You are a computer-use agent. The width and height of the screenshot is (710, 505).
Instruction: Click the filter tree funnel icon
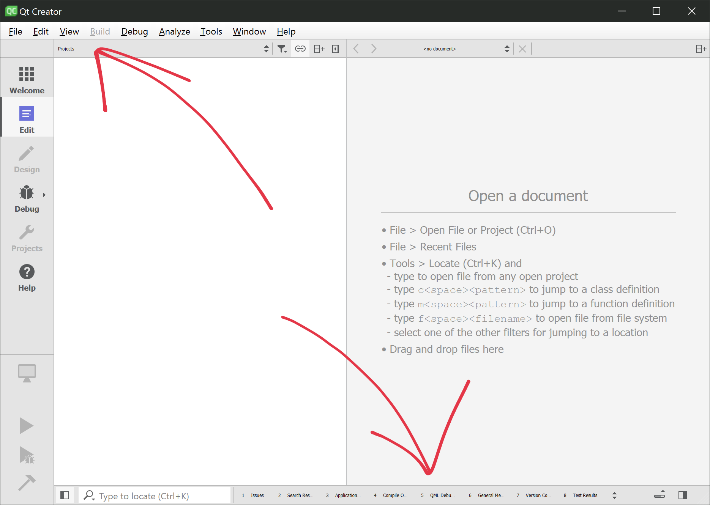[x=282, y=49]
